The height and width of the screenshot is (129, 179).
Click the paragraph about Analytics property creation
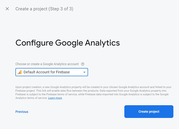pos(92,92)
